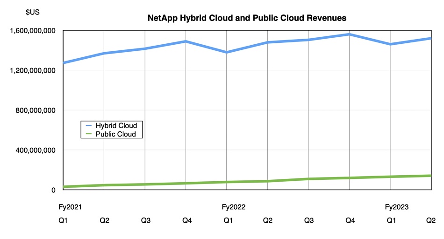Click the chart title NetApp Hybrid Cloud and Public Cloud Revenues
This screenshot has width=444, height=239.
[x=247, y=18]
